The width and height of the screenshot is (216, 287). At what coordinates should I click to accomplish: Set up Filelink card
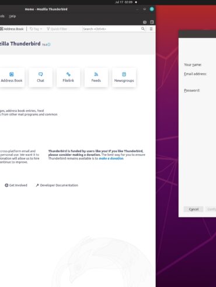68,77
